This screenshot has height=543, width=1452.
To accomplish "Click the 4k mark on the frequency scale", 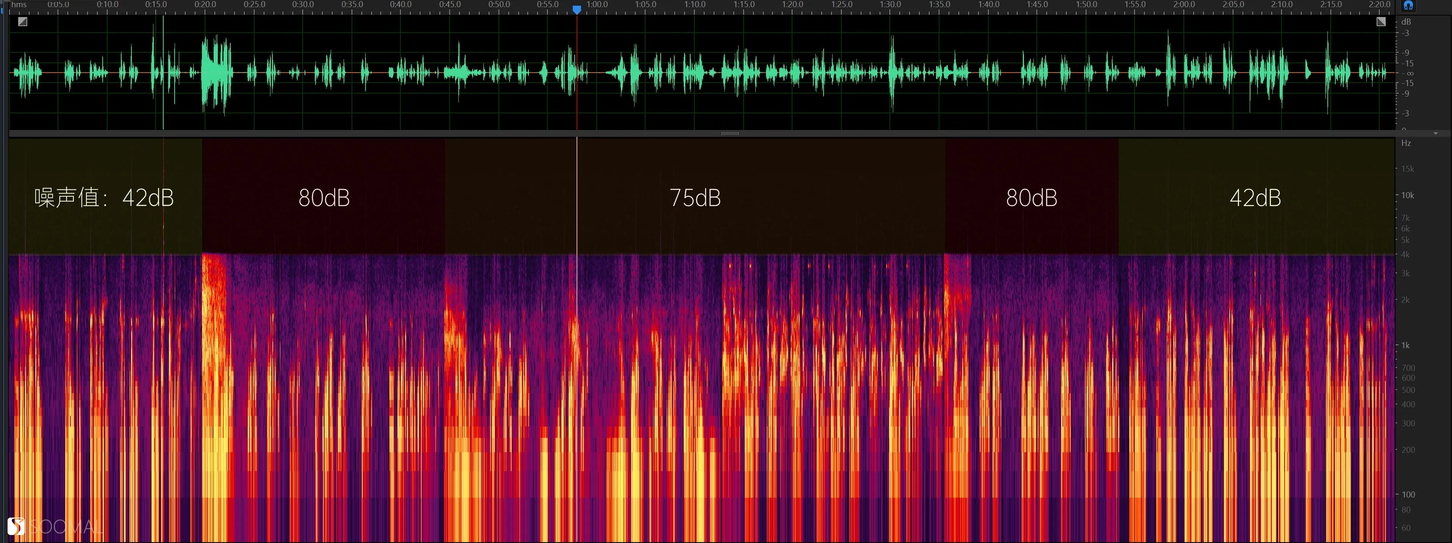I will (1405, 254).
